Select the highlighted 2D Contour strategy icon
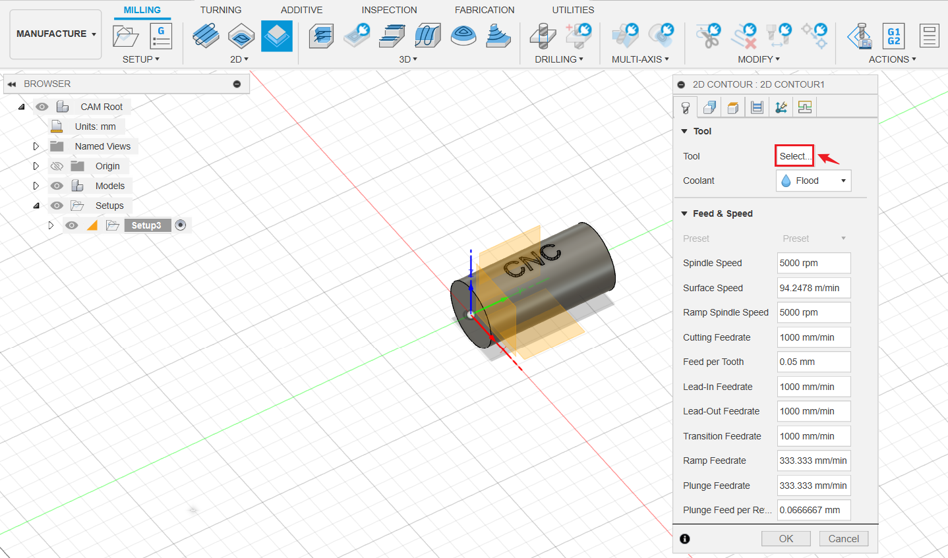Screen dimensions: 948x558 point(276,36)
